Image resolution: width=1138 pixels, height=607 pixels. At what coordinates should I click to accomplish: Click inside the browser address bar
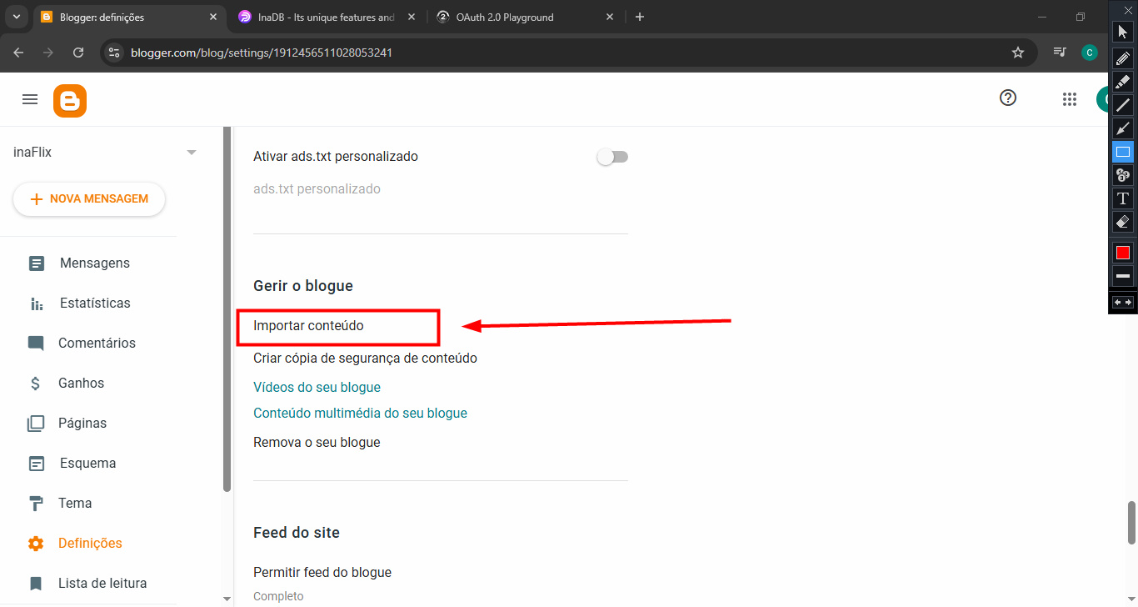(x=333, y=52)
